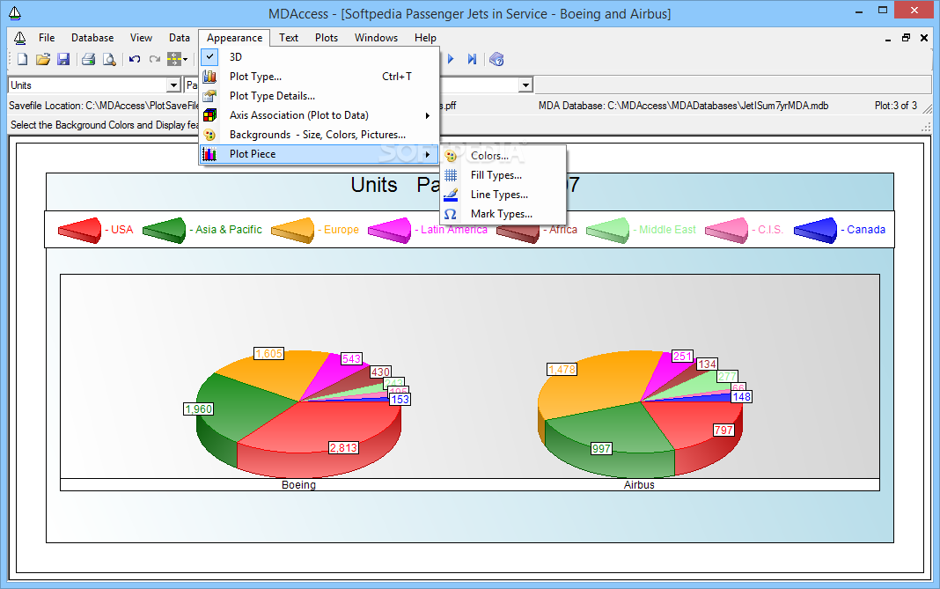Viewport: 940px width, 589px height.
Task: Jump to last plot arrow icon
Action: (472, 59)
